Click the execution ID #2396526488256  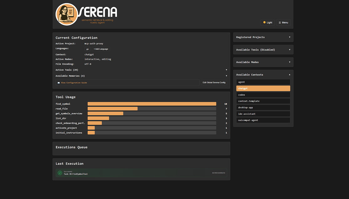click(219, 173)
